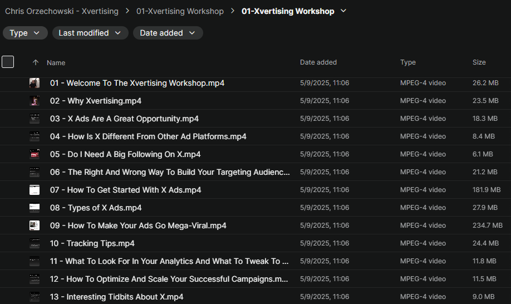Go to Chris Orzechowski - Xvertising breadcrumb
This screenshot has height=304, width=511.
(x=62, y=11)
